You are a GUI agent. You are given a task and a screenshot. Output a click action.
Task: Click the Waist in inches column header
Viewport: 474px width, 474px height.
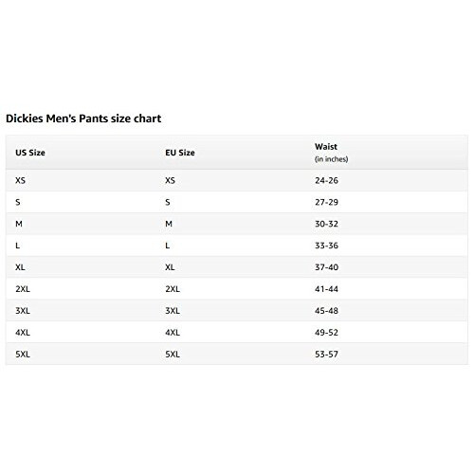pos(331,153)
